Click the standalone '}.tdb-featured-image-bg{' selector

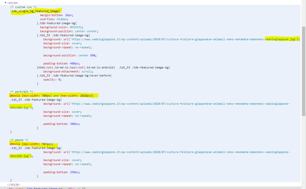57,23
